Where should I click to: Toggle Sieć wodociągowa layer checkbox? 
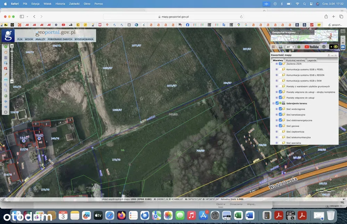tap(280, 109)
